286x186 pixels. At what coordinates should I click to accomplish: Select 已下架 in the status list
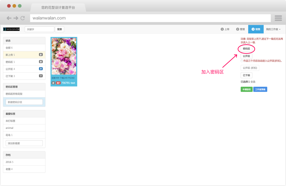pyautogui.click(x=10, y=76)
